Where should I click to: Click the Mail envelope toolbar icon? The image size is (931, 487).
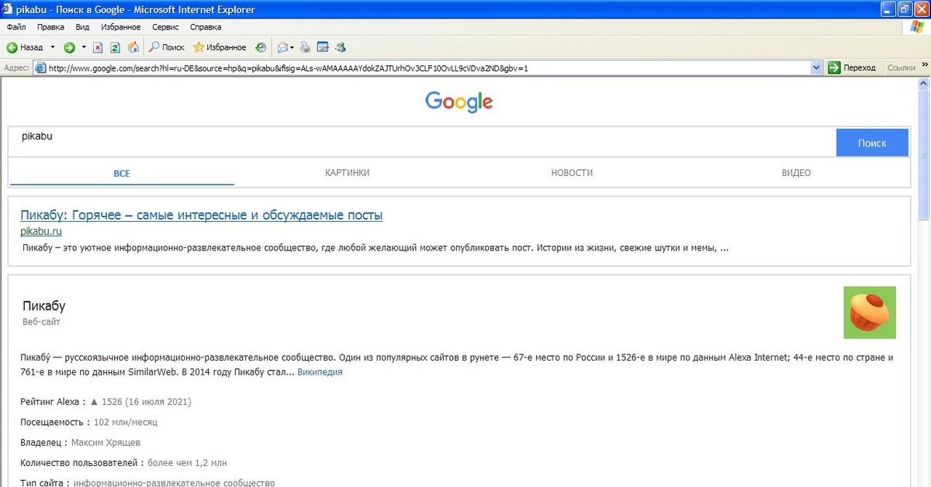(x=282, y=47)
